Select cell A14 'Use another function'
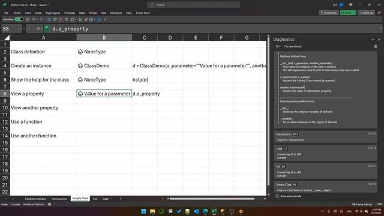 (x=43, y=136)
